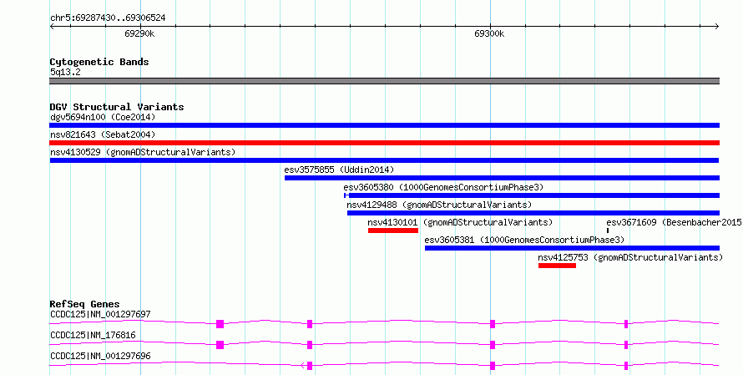Click the left arrow of the ruler
743x375 pixels.
(x=52, y=27)
